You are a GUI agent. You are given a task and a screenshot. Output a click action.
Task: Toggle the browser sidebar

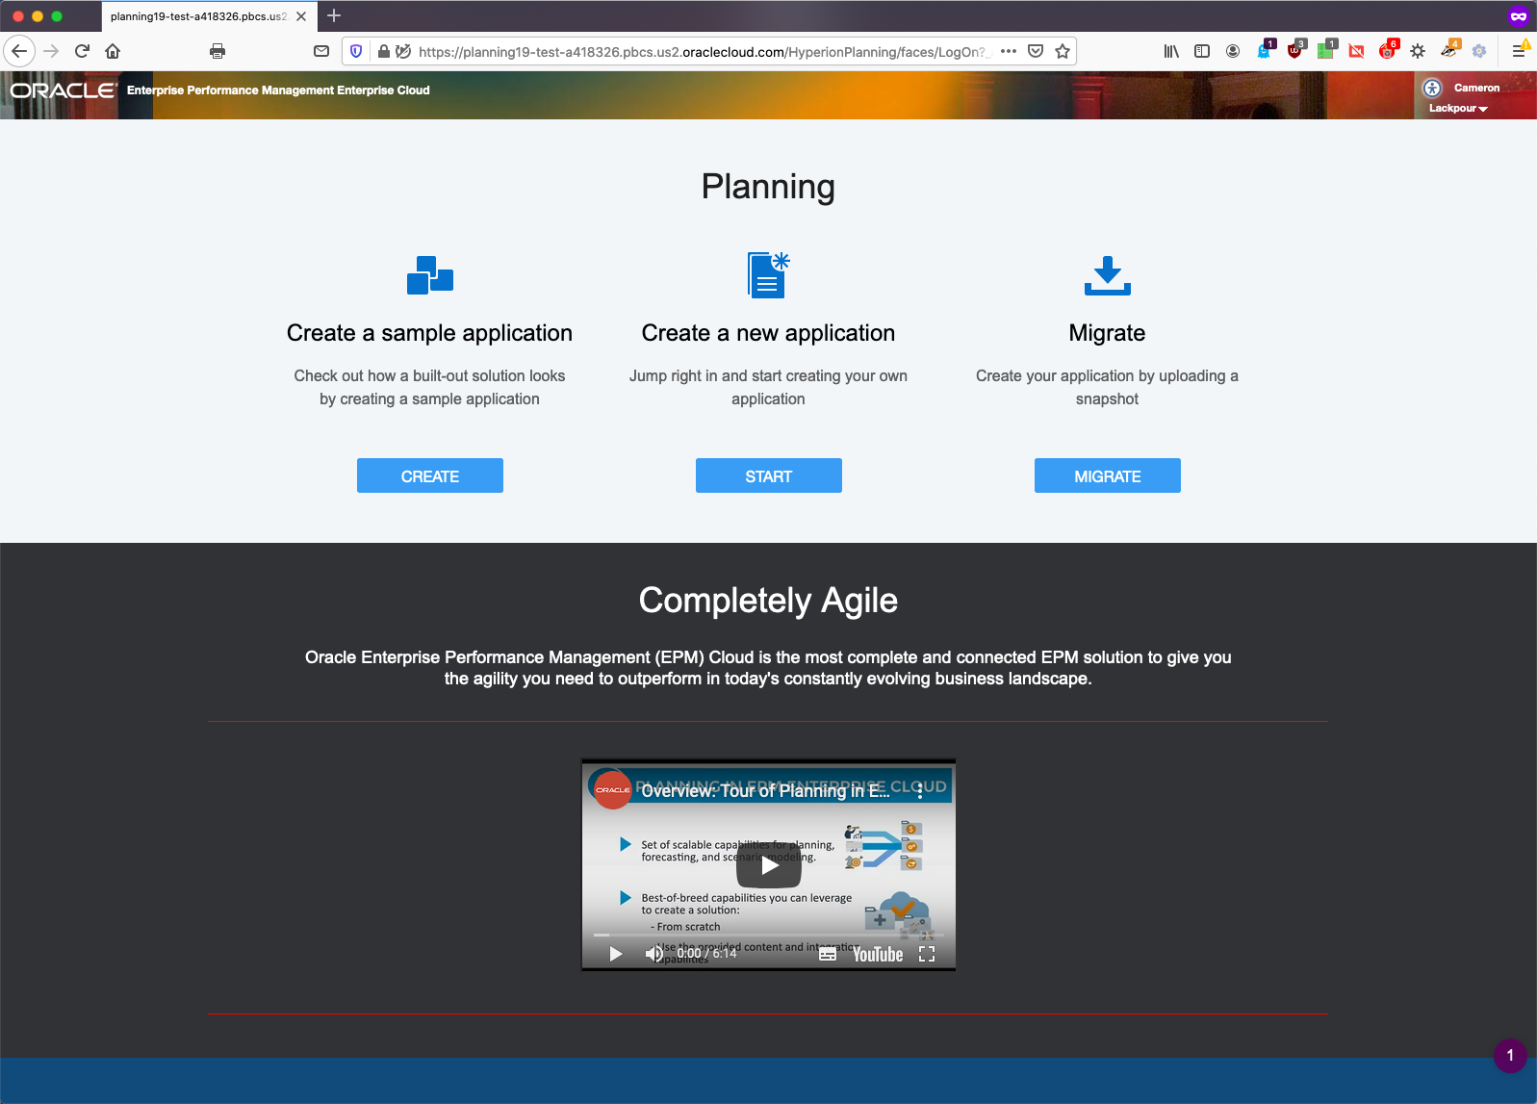pos(1202,51)
